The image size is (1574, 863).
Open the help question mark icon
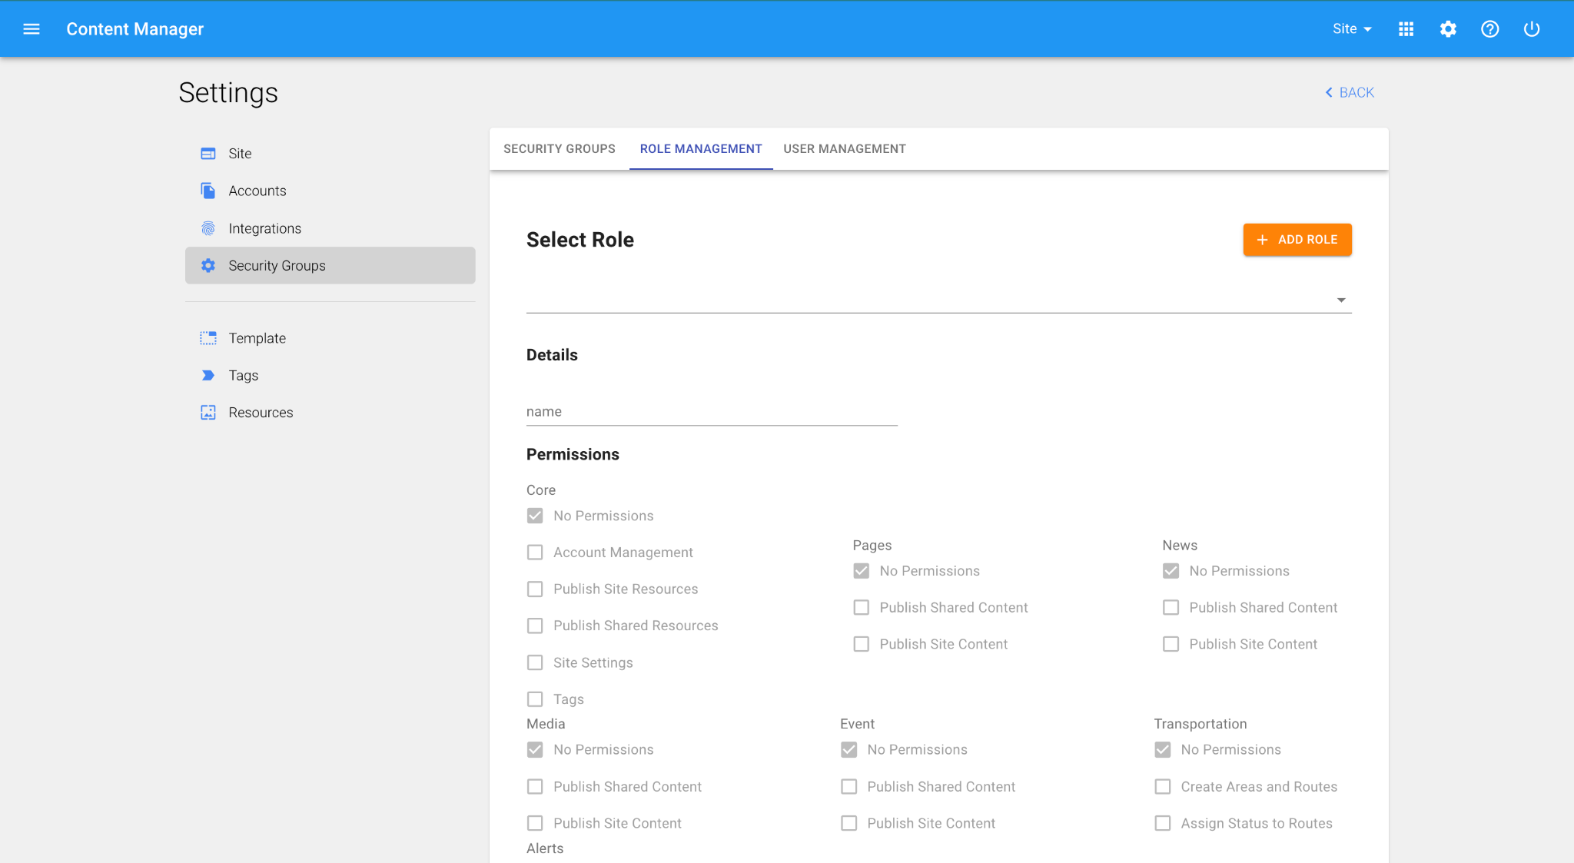point(1489,29)
